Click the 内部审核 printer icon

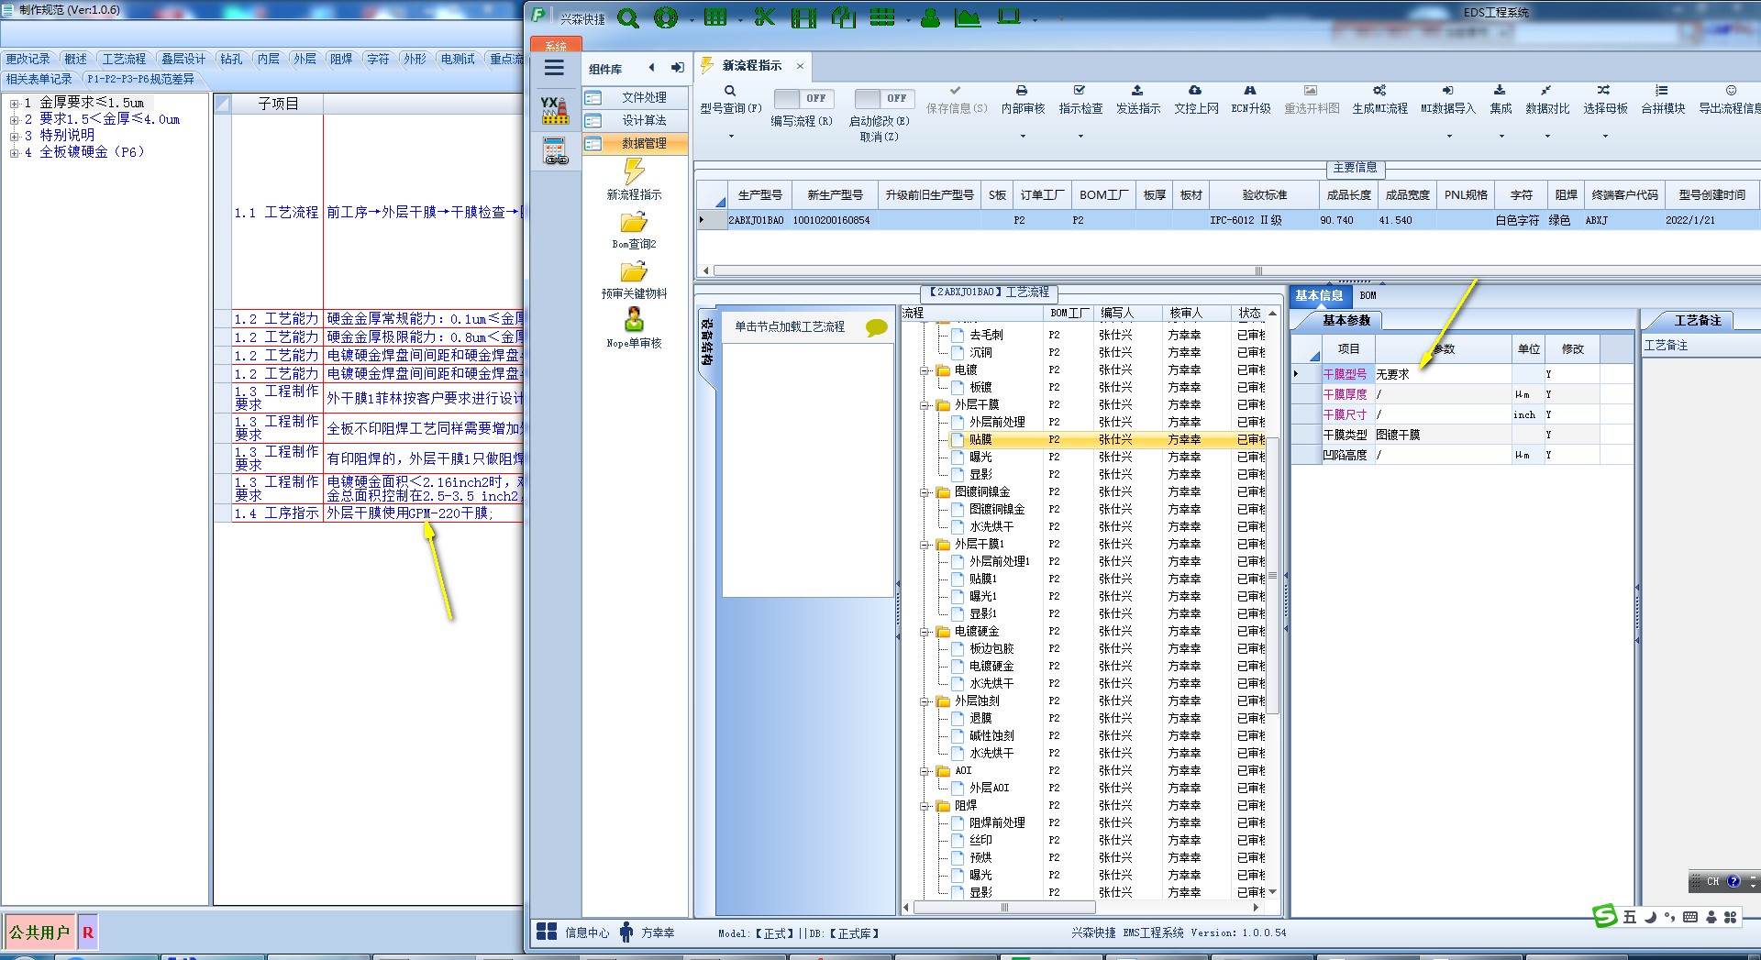tap(1022, 91)
